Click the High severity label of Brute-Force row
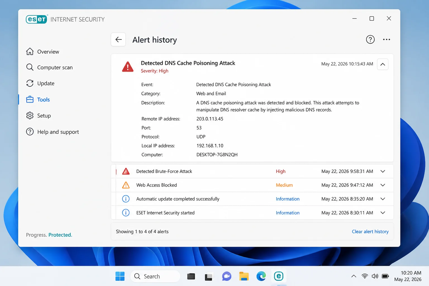Screen dimensions: 429x286 (281, 171)
